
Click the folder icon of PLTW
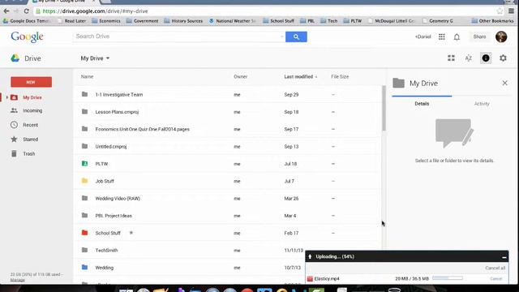[x=84, y=164]
